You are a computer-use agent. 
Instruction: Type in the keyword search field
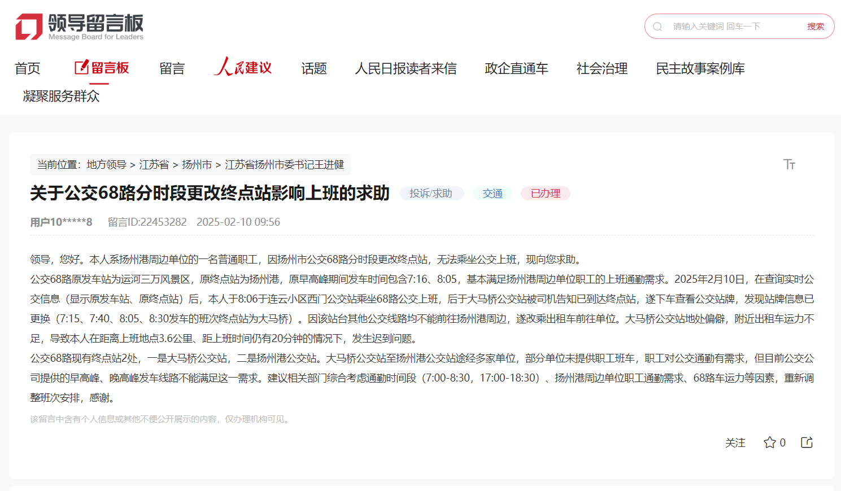click(734, 27)
